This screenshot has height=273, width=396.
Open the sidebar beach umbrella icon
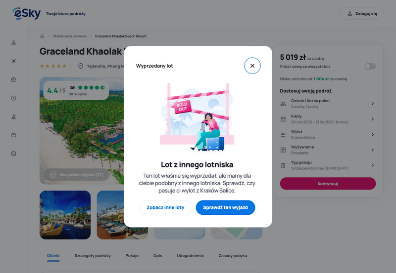14,79
